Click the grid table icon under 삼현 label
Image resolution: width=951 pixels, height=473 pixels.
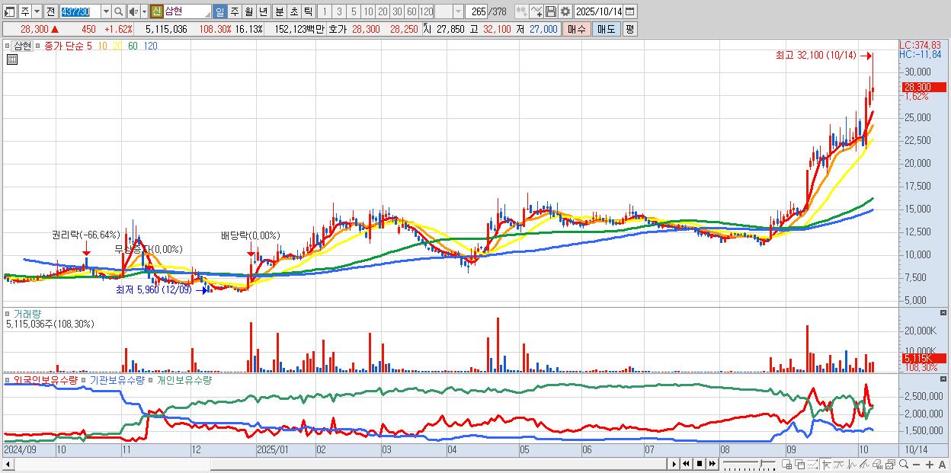12,60
